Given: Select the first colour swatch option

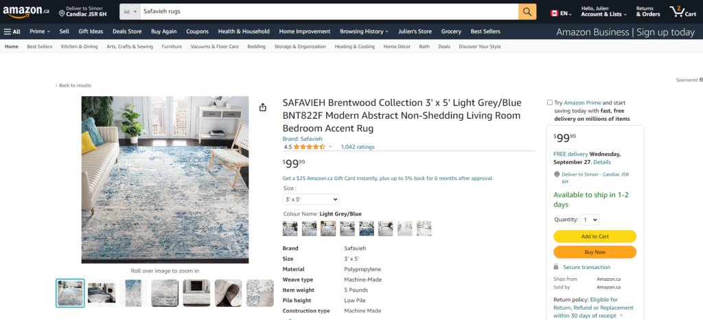Looking at the screenshot, I should [290, 229].
